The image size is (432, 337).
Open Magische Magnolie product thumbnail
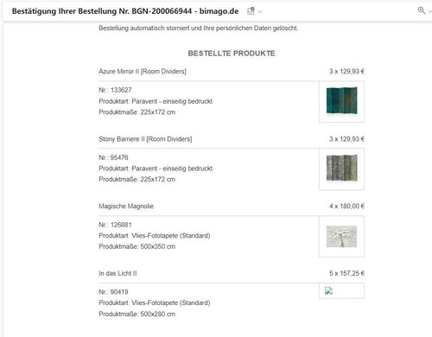click(341, 236)
